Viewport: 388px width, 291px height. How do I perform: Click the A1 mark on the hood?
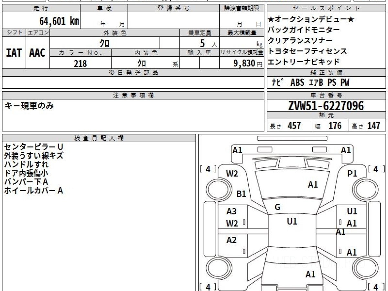[x=313, y=185]
